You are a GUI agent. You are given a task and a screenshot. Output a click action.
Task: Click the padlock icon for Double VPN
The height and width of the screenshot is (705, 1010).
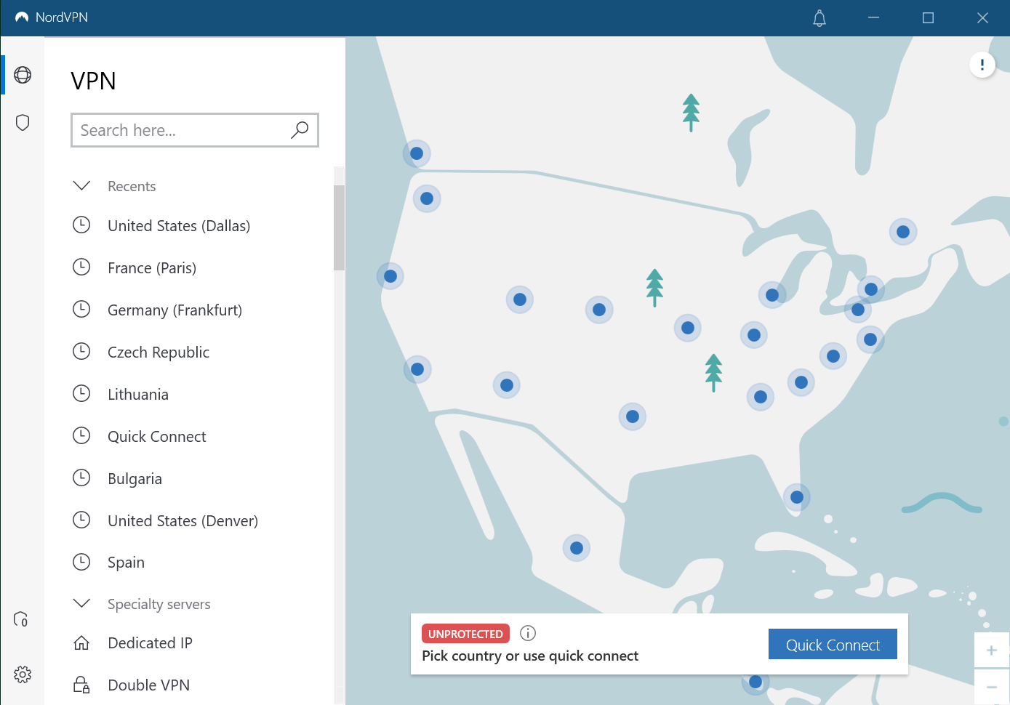pyautogui.click(x=81, y=685)
